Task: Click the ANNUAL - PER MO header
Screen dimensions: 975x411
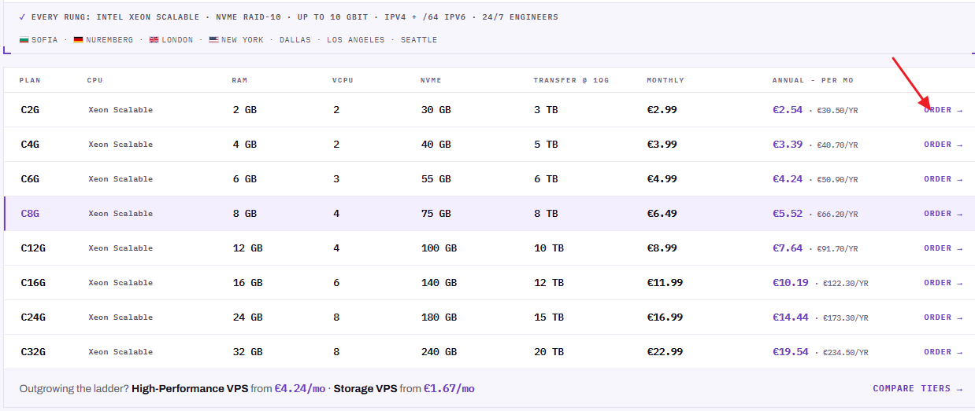Action: 813,80
